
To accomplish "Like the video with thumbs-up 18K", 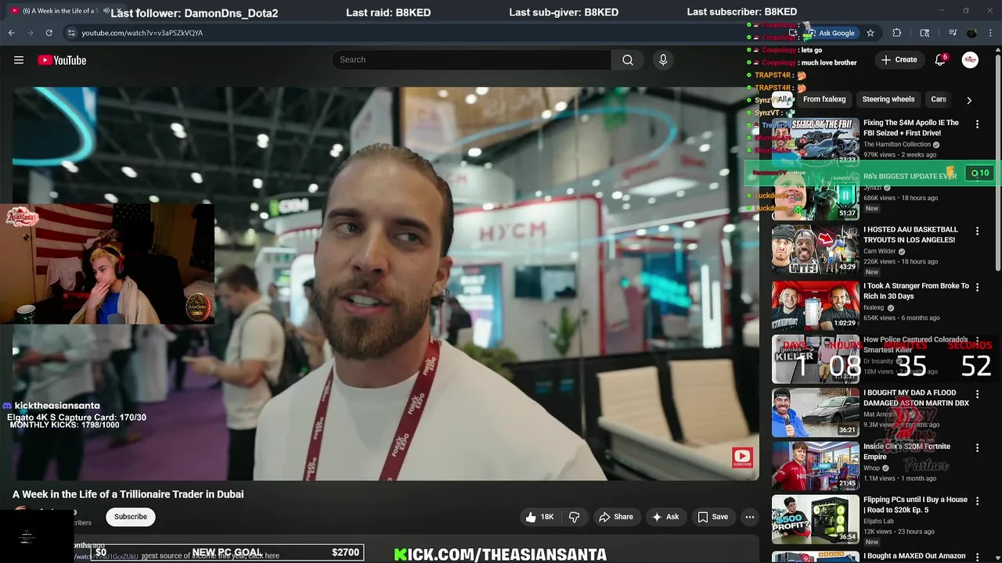I will (540, 517).
